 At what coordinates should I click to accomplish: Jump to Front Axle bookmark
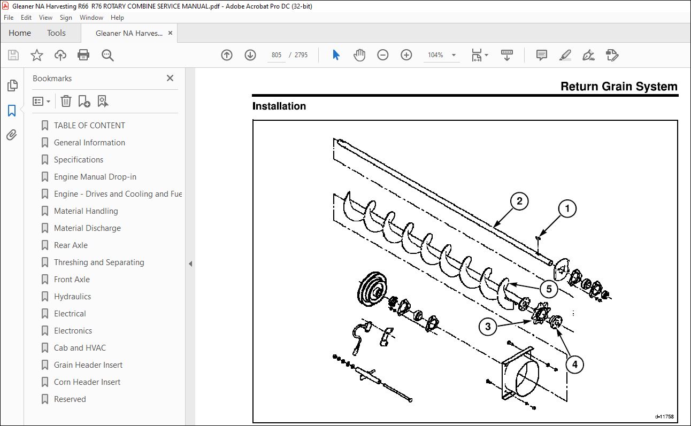72,280
